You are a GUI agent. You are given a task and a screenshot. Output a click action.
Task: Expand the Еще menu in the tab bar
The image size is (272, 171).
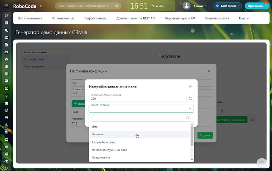(244, 18)
